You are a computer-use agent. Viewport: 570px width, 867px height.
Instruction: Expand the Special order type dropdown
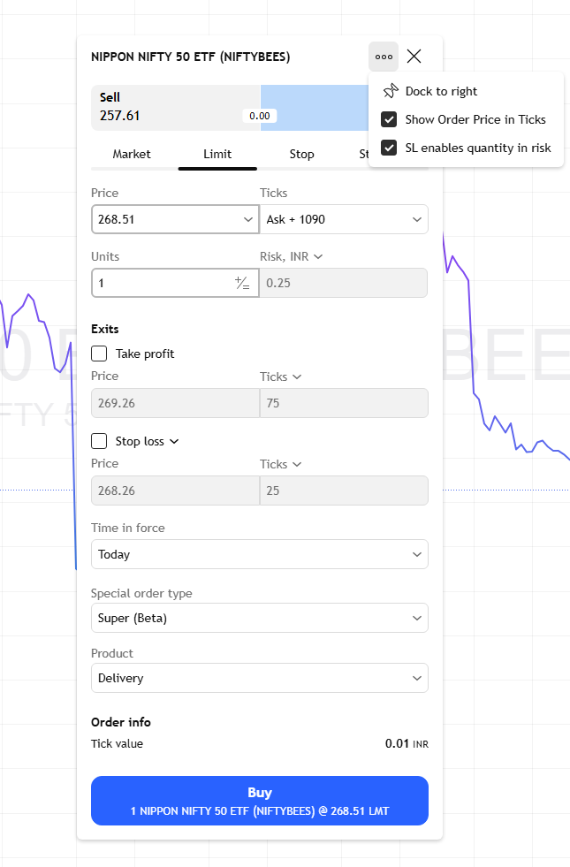point(260,618)
